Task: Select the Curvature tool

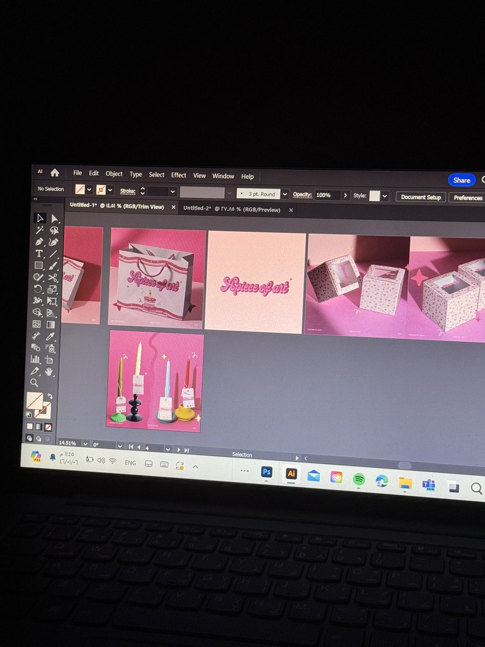Action: coord(54,242)
